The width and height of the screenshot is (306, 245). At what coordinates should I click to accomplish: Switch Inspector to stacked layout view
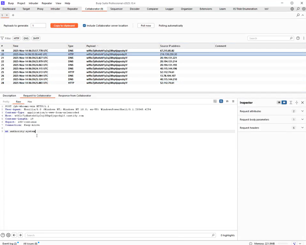click(279, 102)
